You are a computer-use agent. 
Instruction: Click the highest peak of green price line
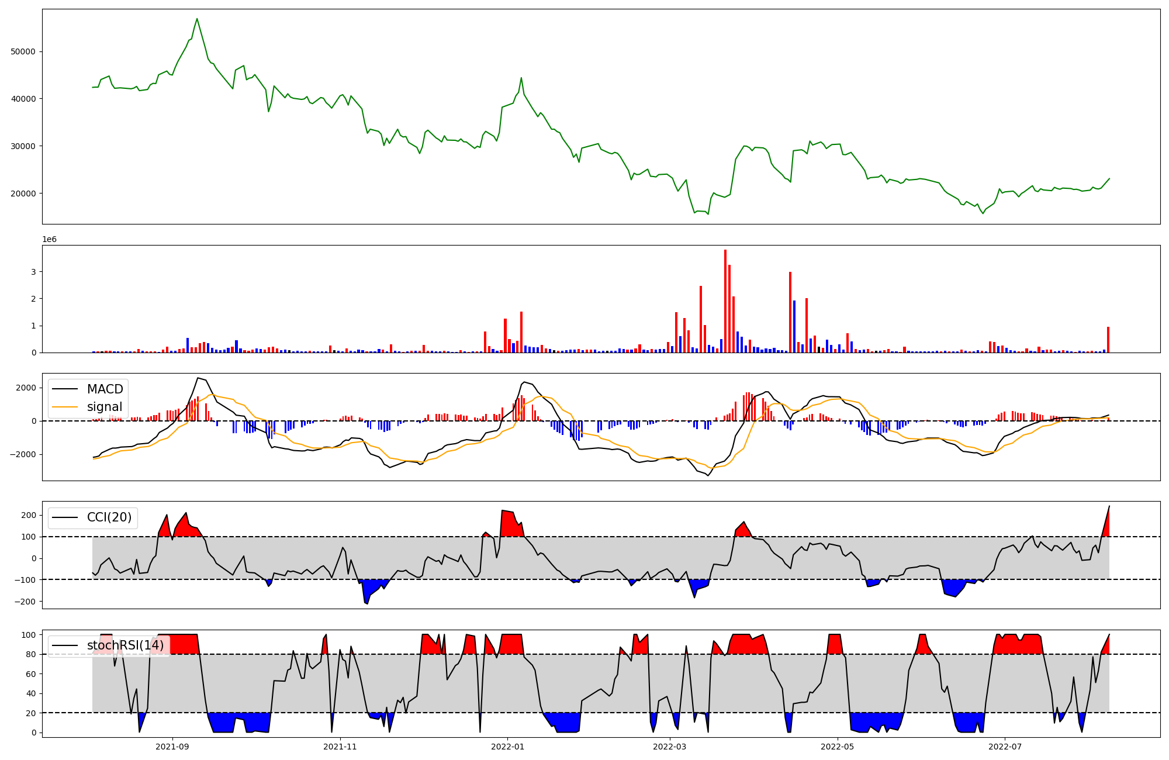(197, 19)
